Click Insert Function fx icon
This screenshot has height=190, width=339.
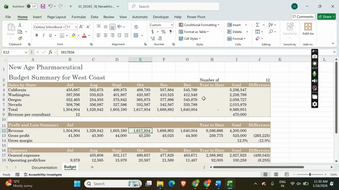tap(50, 52)
